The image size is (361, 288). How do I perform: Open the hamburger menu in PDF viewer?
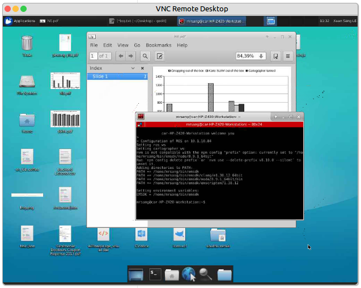288,56
